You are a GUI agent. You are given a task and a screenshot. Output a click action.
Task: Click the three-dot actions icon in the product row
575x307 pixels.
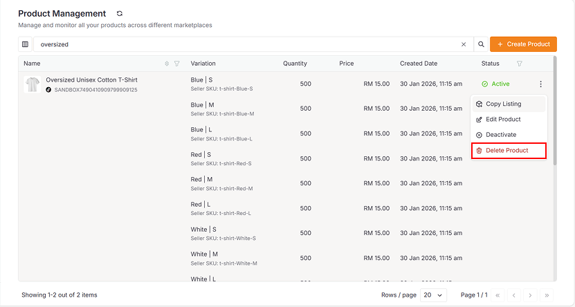pyautogui.click(x=541, y=84)
